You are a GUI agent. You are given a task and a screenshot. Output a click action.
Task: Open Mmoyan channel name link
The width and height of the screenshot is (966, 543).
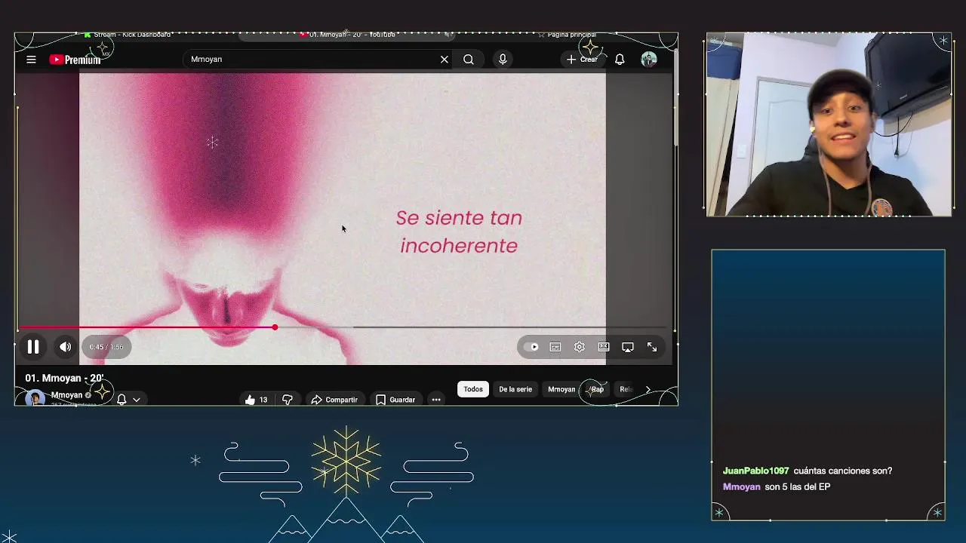pos(66,395)
